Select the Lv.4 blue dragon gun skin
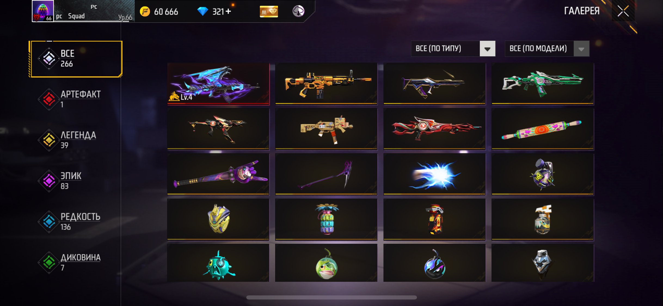663x306 pixels. tap(218, 84)
